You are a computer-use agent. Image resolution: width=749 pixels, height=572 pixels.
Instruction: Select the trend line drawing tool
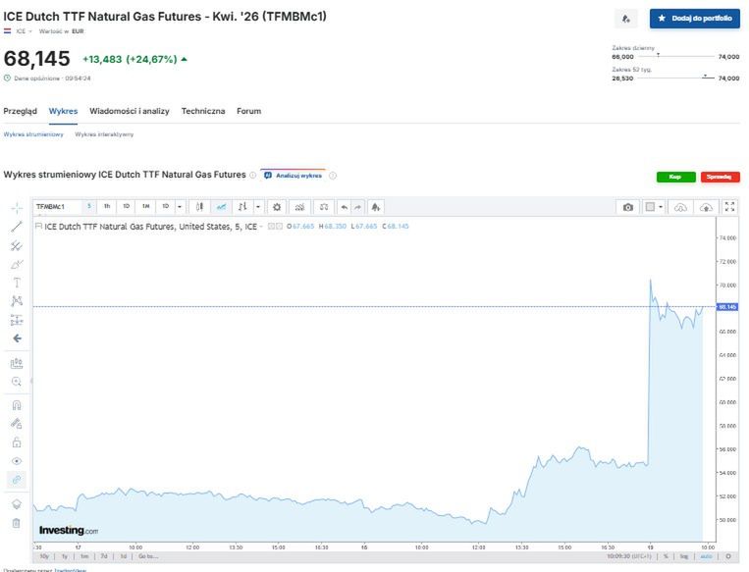(x=17, y=227)
